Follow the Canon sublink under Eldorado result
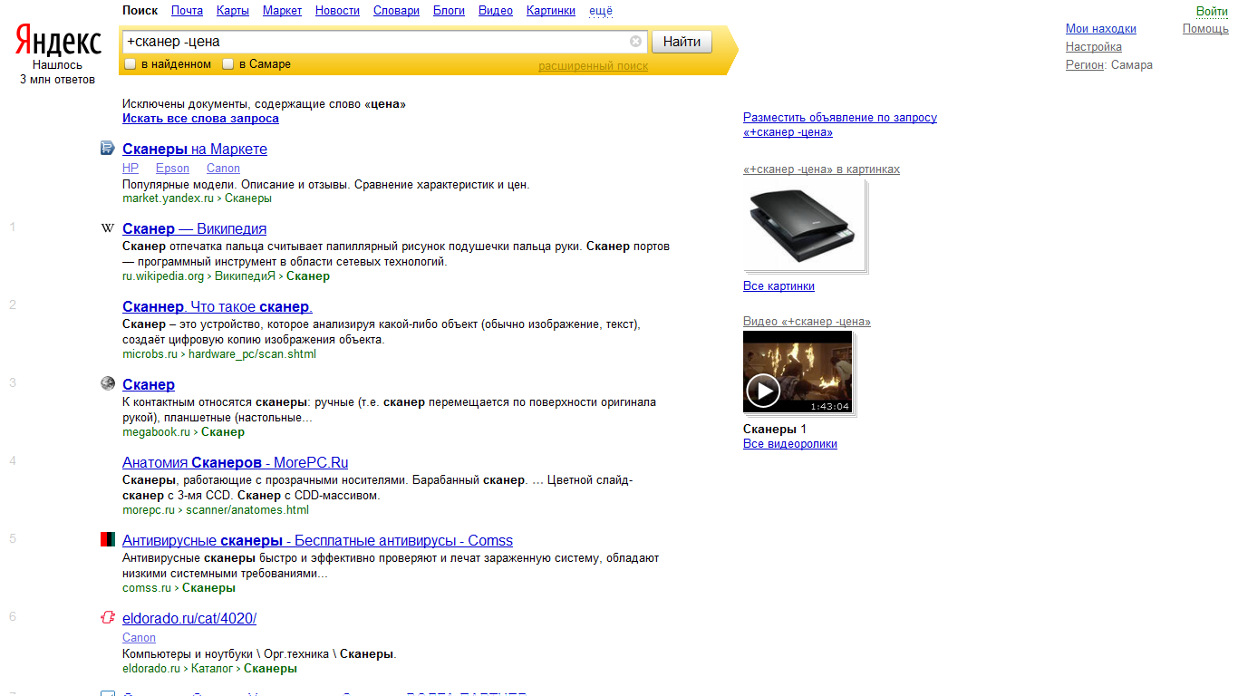This screenshot has height=696, width=1238. point(139,638)
